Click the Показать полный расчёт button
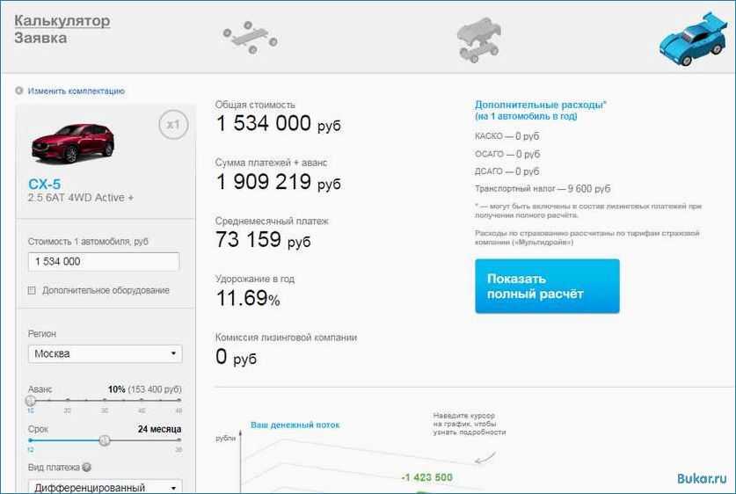Image resolution: width=736 pixels, height=494 pixels. pos(547,287)
